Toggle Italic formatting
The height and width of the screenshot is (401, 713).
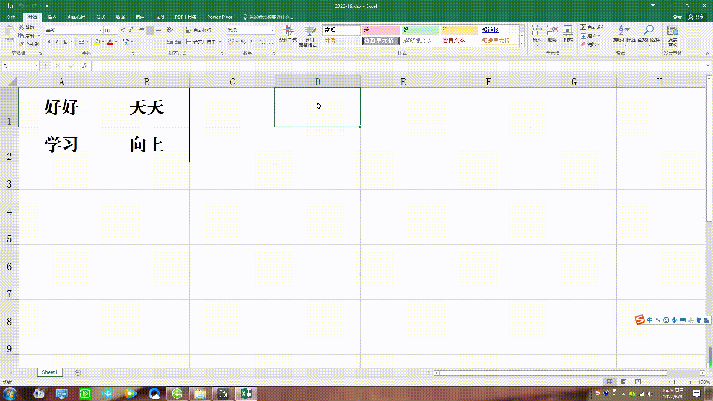pos(57,42)
